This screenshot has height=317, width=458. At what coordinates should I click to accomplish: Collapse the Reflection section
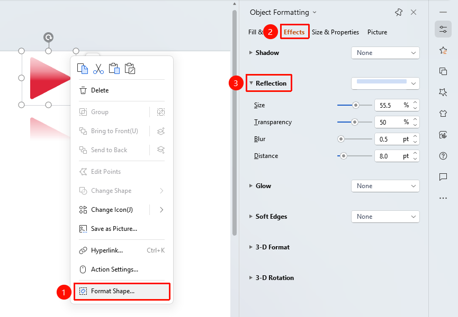[251, 83]
